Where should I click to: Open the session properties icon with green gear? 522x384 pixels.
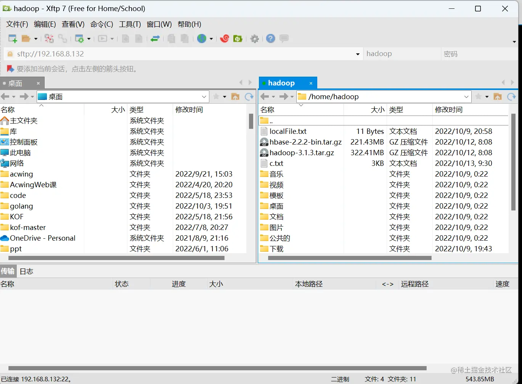coord(79,39)
